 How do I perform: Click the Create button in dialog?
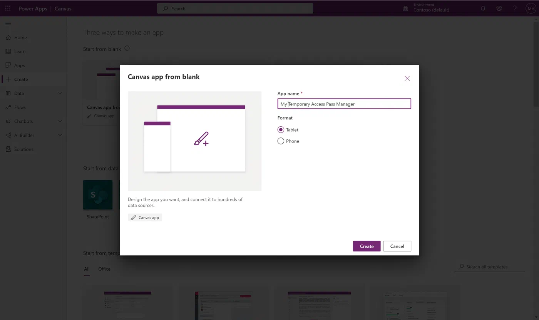pos(367,246)
